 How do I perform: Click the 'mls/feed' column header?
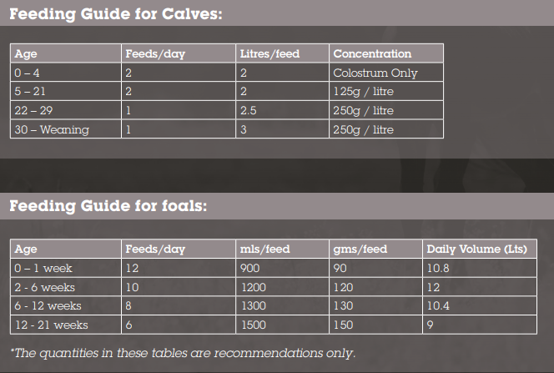282,249
